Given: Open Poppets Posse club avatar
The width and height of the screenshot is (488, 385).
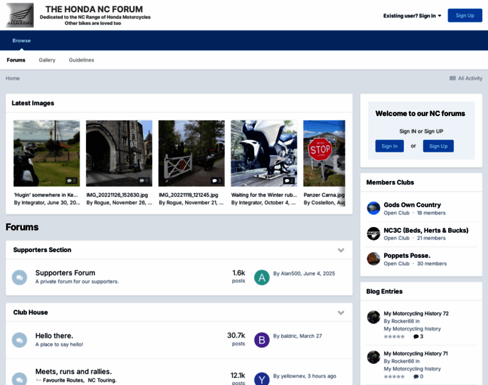Looking at the screenshot, I should click(x=373, y=259).
